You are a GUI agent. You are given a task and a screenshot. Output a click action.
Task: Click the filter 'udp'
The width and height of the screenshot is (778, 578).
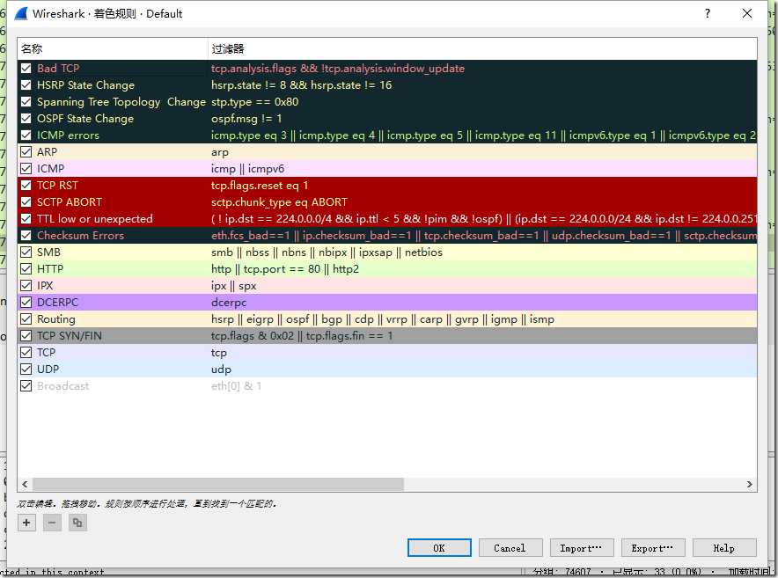221,369
